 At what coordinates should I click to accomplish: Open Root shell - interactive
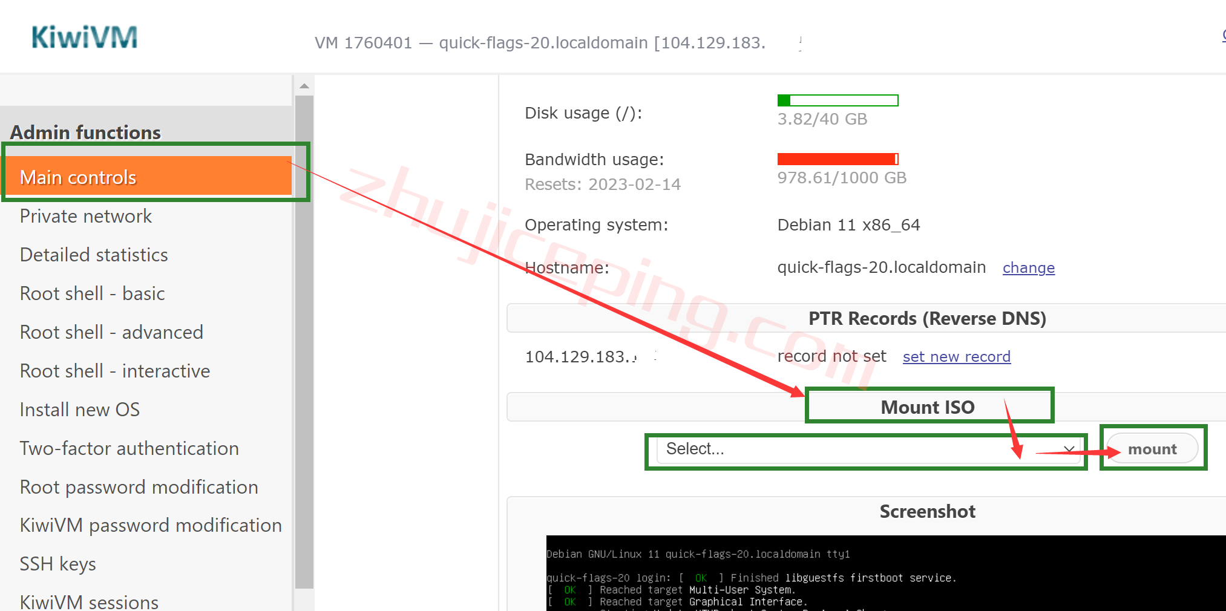coord(115,371)
